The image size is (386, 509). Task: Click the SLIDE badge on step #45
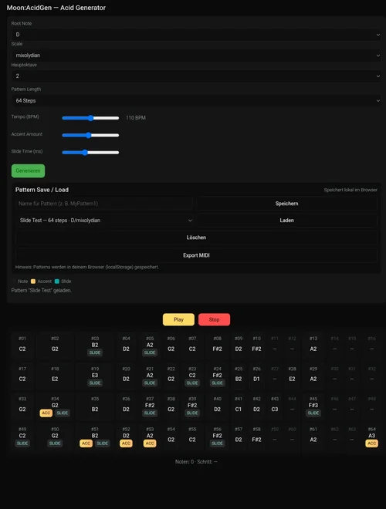click(x=313, y=413)
